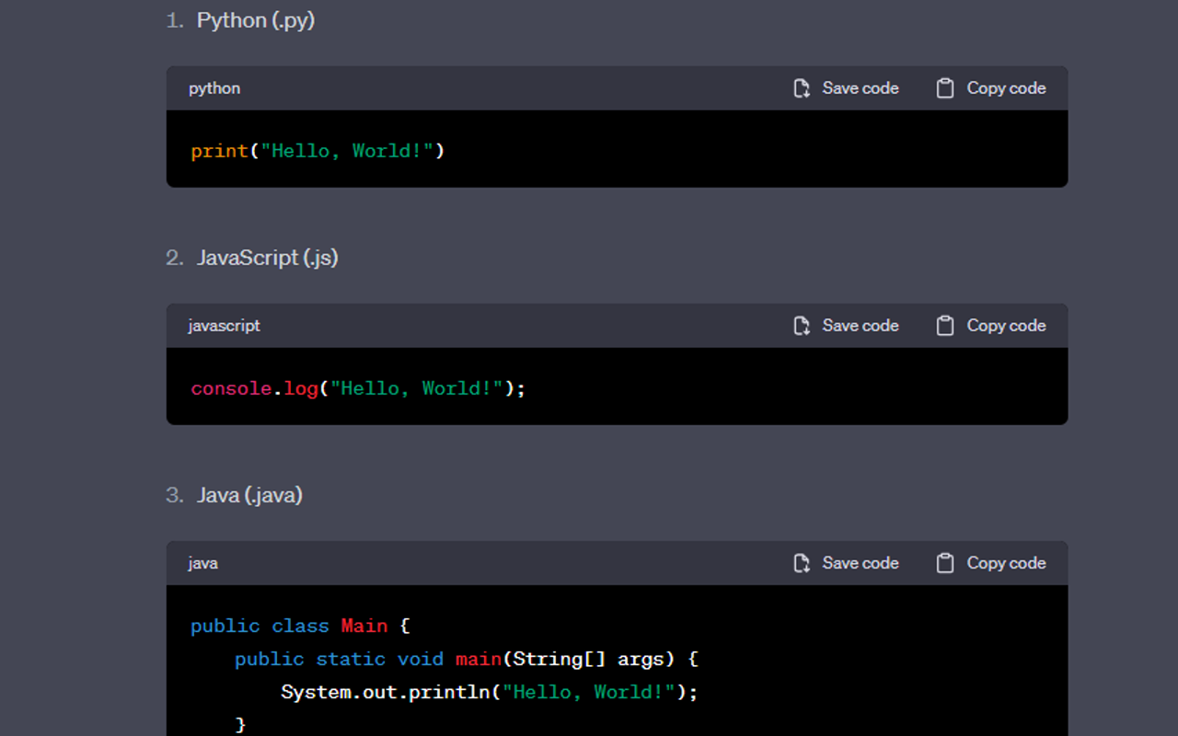Select the python language label in the header
This screenshot has height=736, width=1178.
[x=214, y=87]
